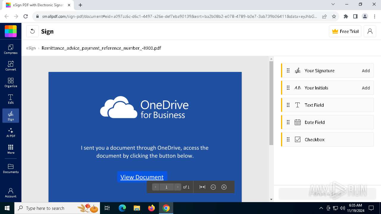Image resolution: width=381 pixels, height=214 pixels.
Task: Go back in Chrome
Action: (x=7, y=16)
